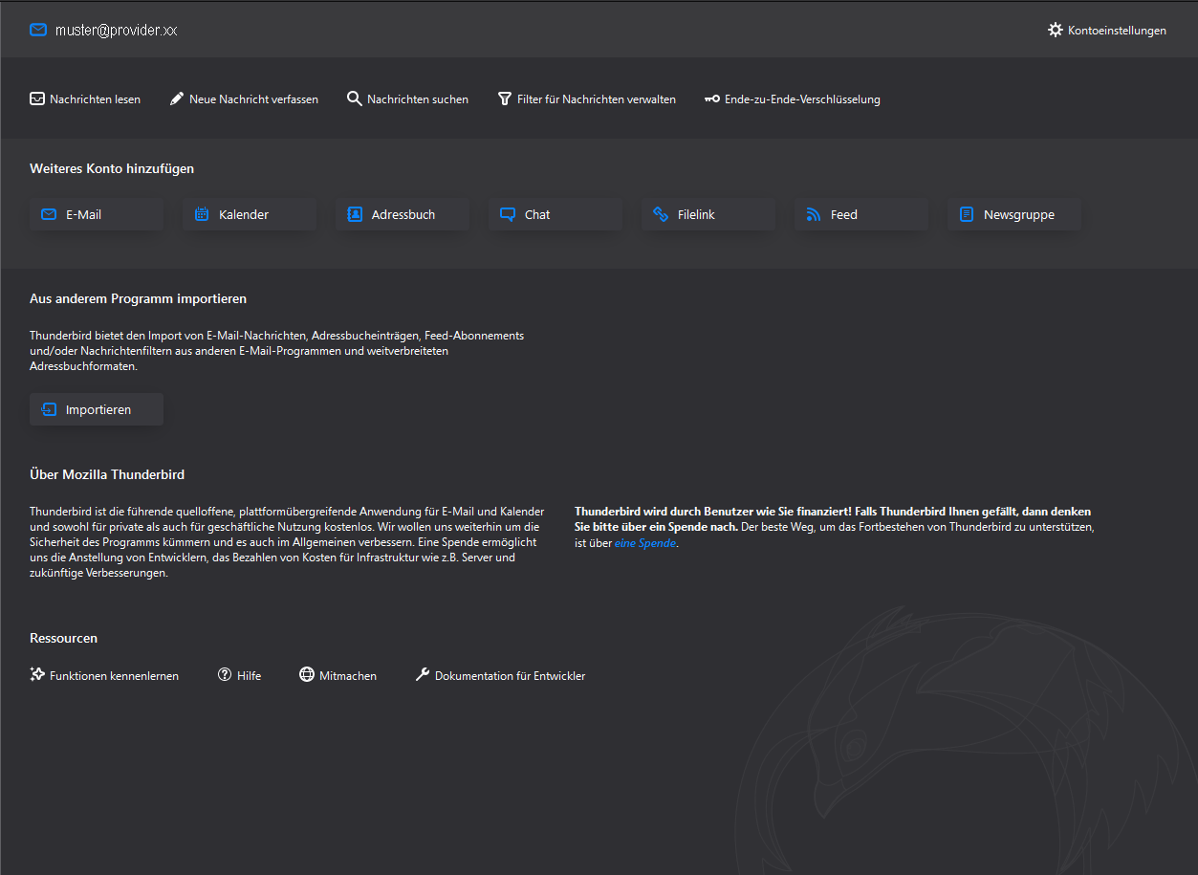This screenshot has width=1198, height=875.
Task: Open Kontoeinstellungen account settings
Action: 1107,30
